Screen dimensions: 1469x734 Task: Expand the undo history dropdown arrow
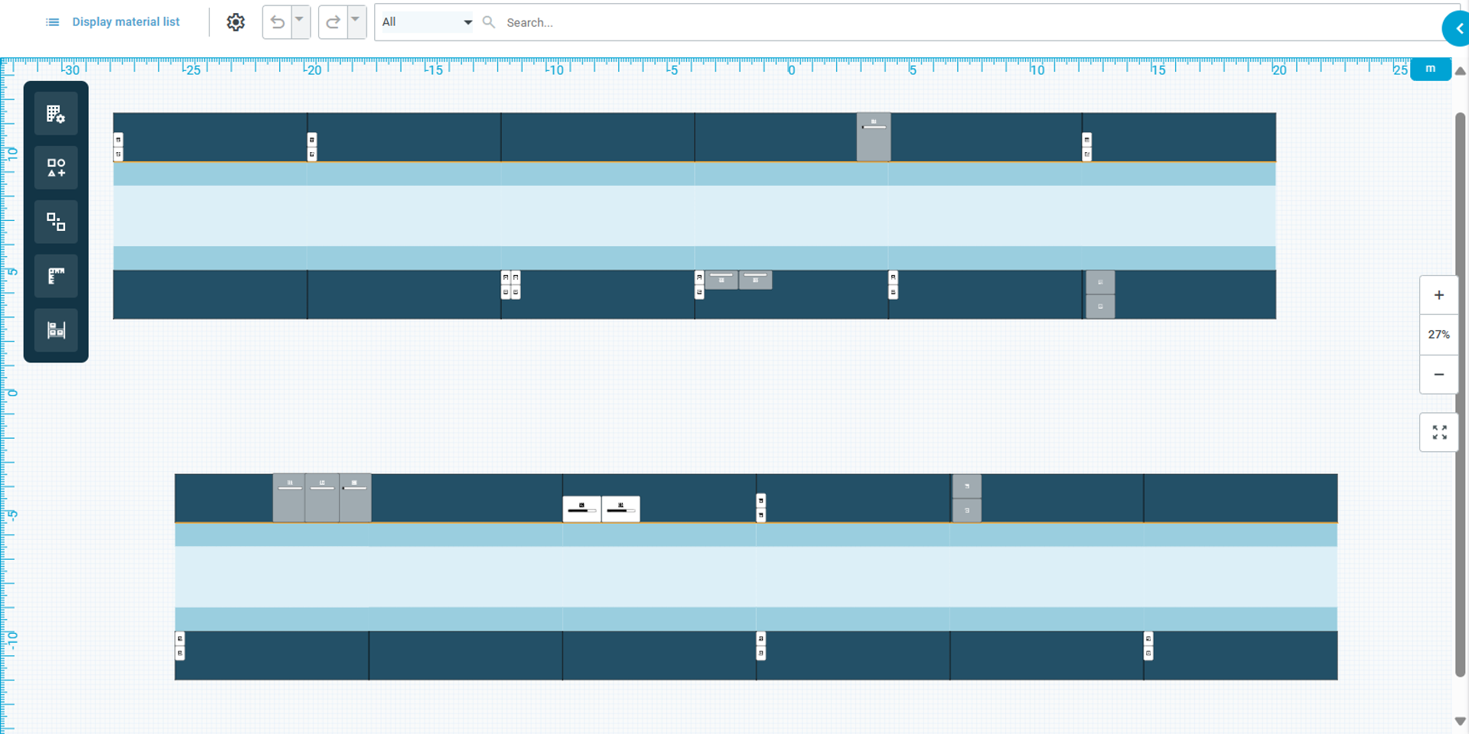click(x=300, y=20)
